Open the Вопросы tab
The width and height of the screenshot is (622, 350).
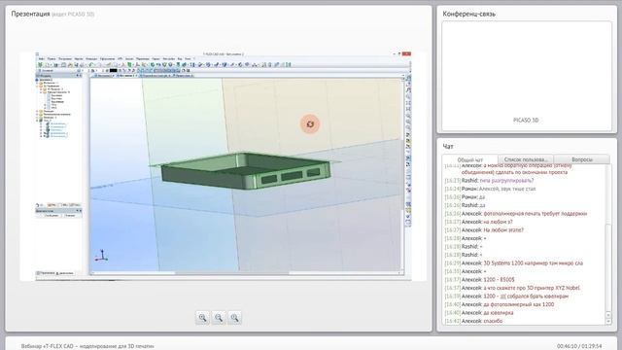point(582,159)
